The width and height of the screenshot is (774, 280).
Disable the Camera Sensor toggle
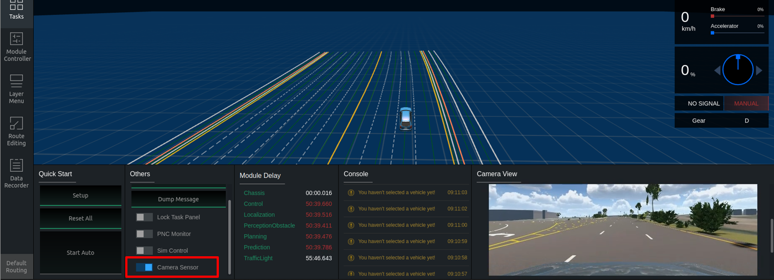point(145,267)
